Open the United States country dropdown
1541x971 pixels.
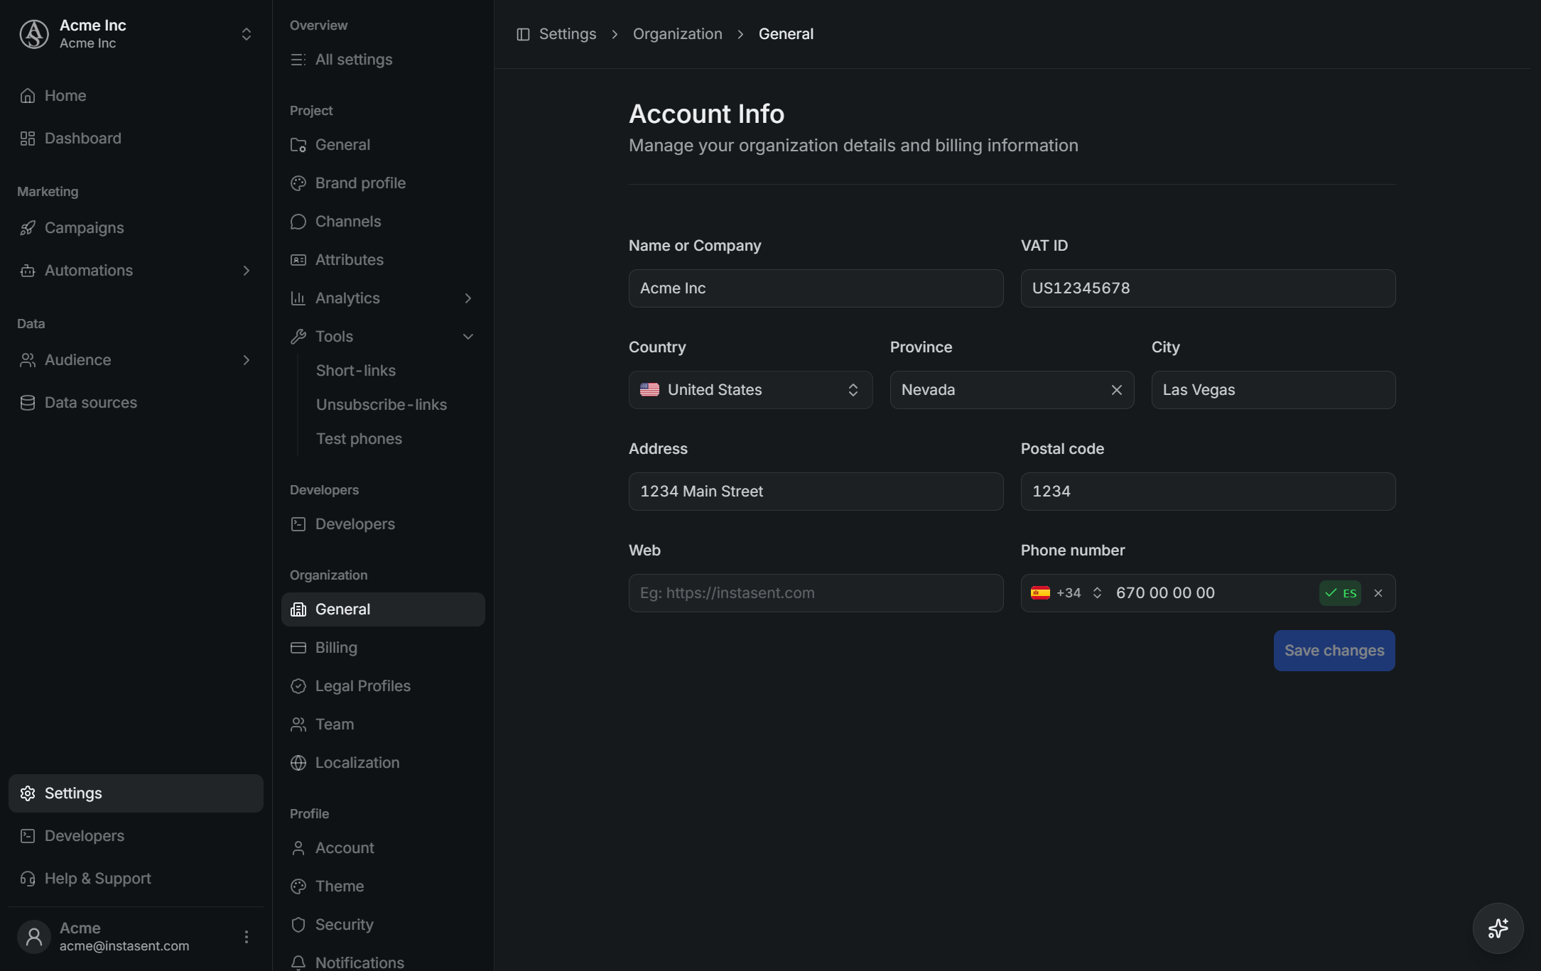pos(750,390)
